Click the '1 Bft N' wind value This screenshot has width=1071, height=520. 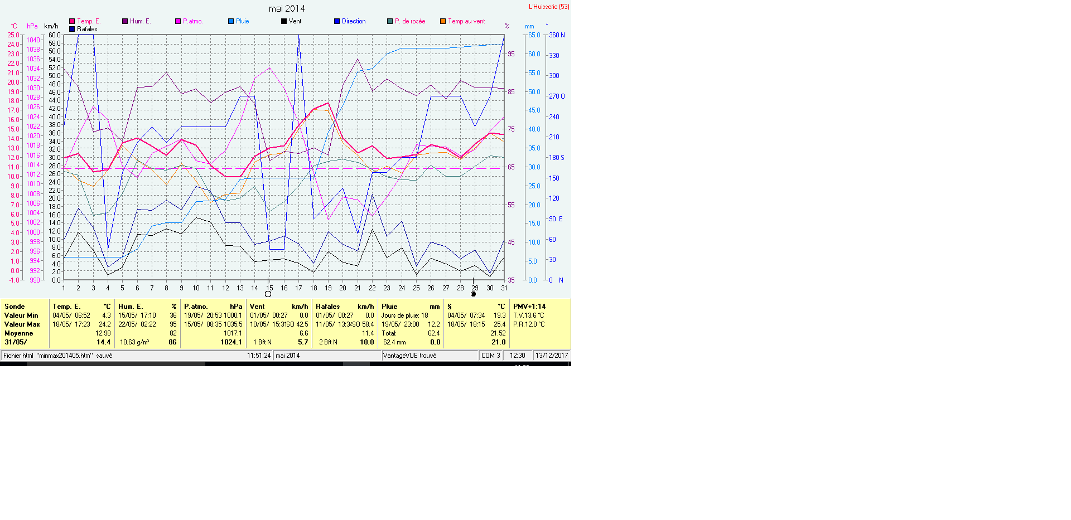[x=262, y=342]
